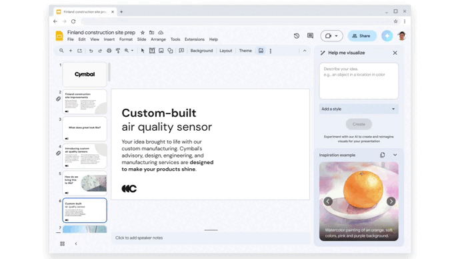Toggle the Help me visualize toolbar icon
Viewport: 460px width, 259px height.
(x=261, y=51)
